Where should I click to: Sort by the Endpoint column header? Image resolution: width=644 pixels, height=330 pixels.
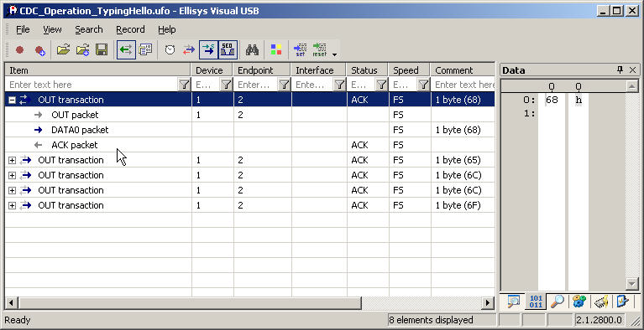click(262, 70)
